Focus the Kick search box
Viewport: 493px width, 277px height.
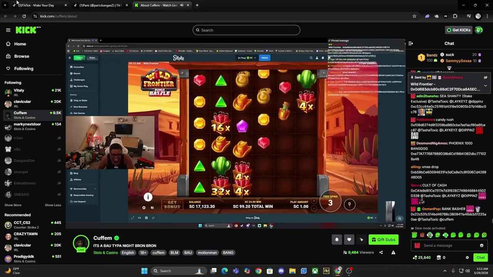point(246,30)
